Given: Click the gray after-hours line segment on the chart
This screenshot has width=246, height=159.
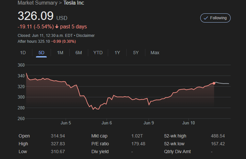Looking at the screenshot, I should coord(222,83).
